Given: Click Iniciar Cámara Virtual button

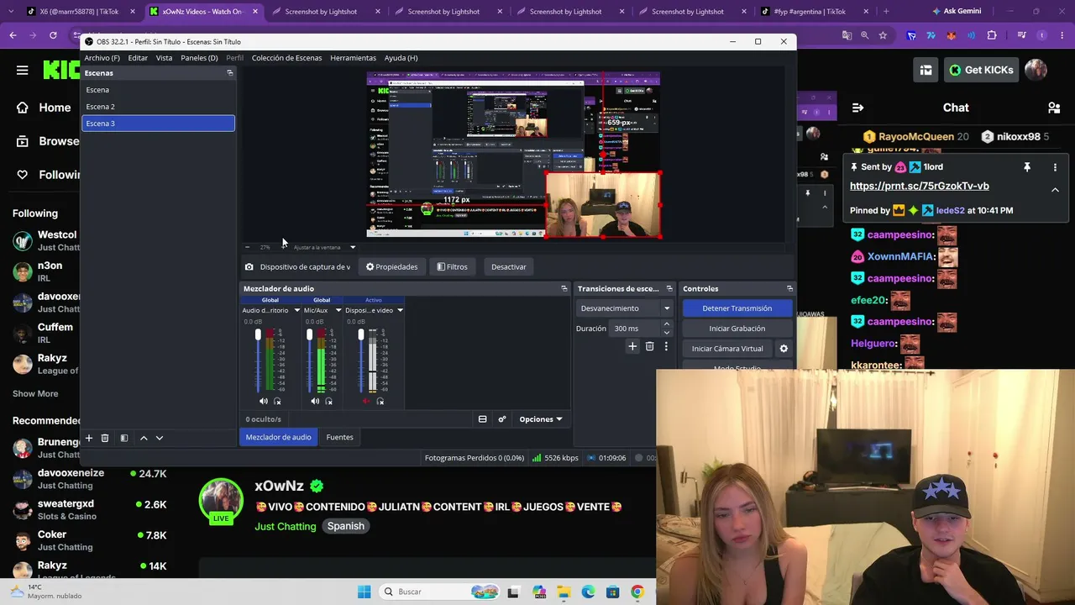Looking at the screenshot, I should [x=727, y=349].
